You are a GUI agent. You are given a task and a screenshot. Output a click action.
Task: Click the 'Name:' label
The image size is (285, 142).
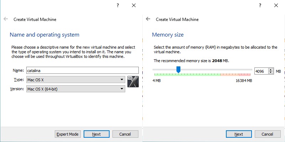click(19, 70)
